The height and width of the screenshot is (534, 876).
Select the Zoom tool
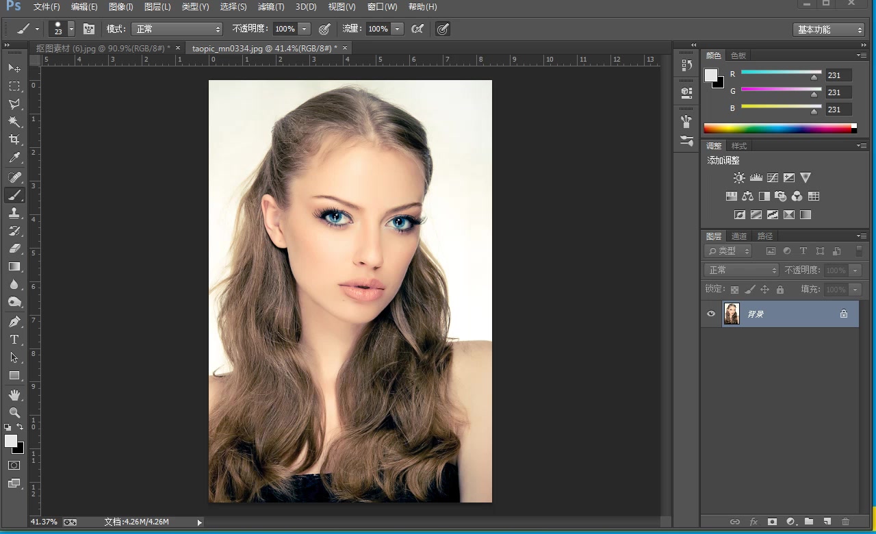click(14, 412)
